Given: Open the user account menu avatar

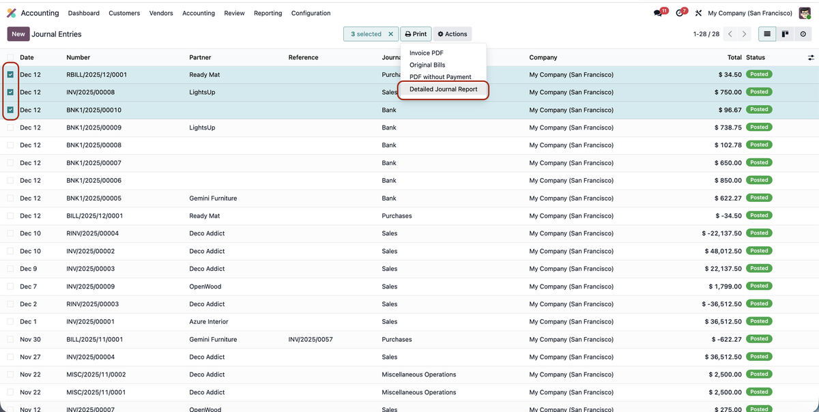Looking at the screenshot, I should click(x=804, y=13).
